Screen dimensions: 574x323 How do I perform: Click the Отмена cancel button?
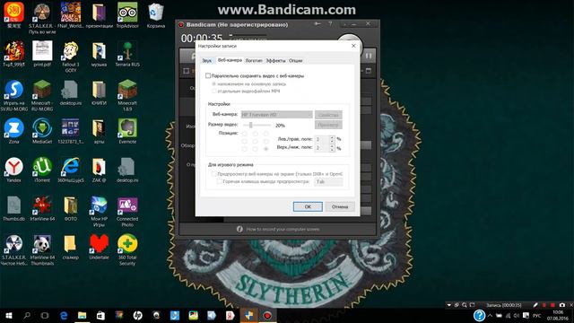click(x=340, y=206)
